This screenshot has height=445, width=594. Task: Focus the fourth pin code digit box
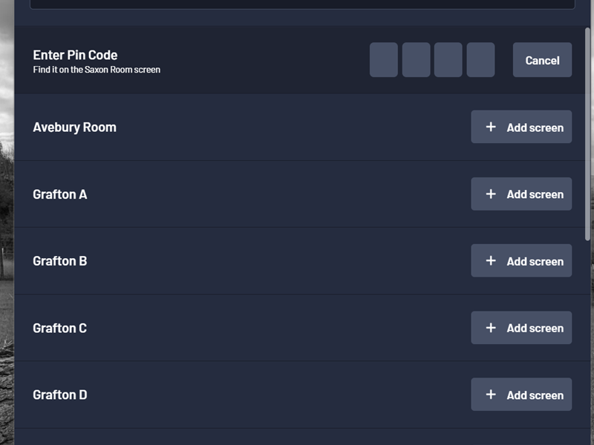(480, 60)
